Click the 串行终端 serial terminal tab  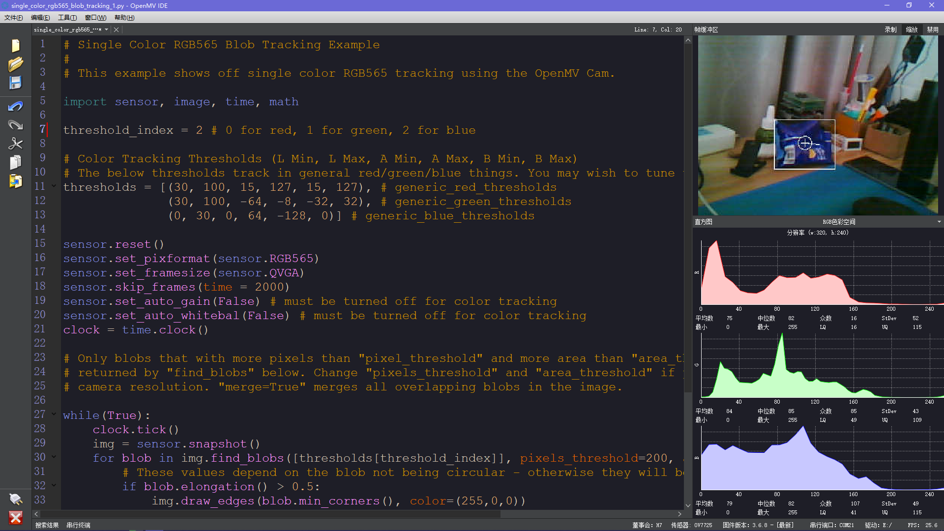(78, 526)
